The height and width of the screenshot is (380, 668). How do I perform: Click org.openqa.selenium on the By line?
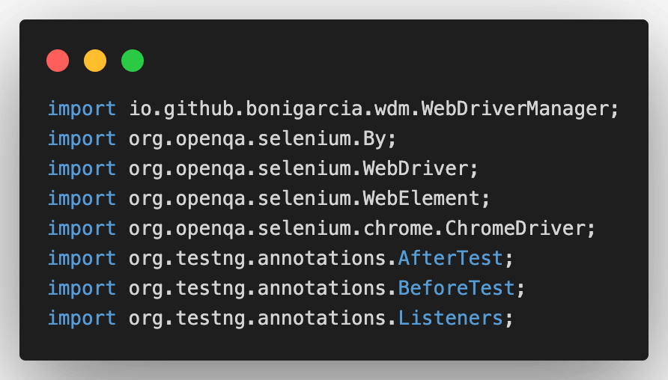pos(240,138)
